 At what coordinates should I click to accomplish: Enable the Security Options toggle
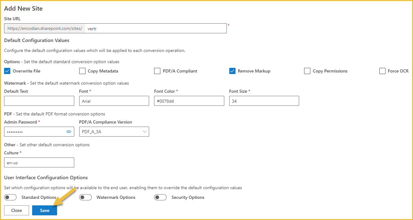pos(160,197)
